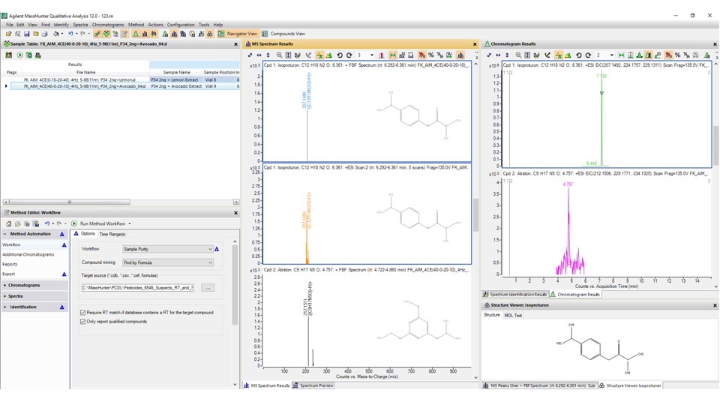Open the Chromatograms menu

(108, 25)
